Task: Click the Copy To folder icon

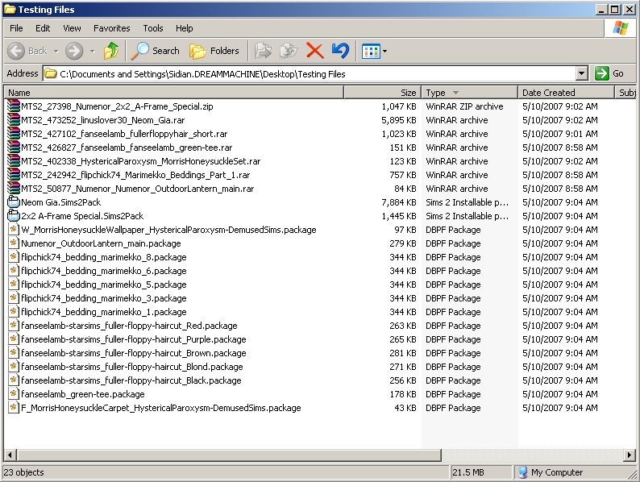Action: click(x=289, y=51)
